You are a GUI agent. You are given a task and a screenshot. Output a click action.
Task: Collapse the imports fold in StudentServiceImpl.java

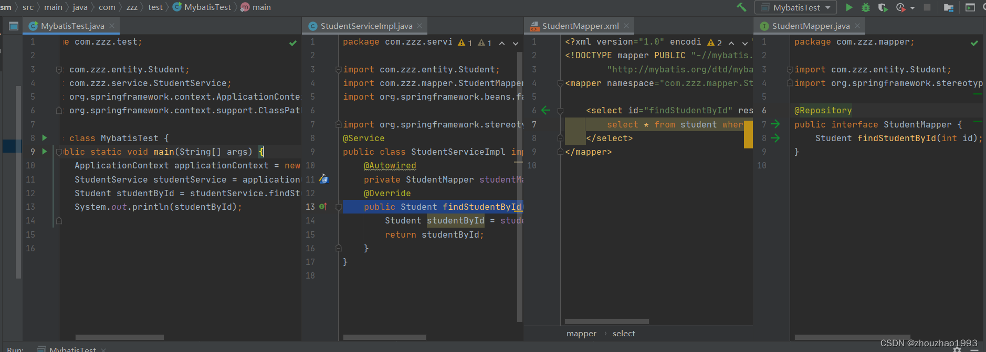tap(339, 70)
